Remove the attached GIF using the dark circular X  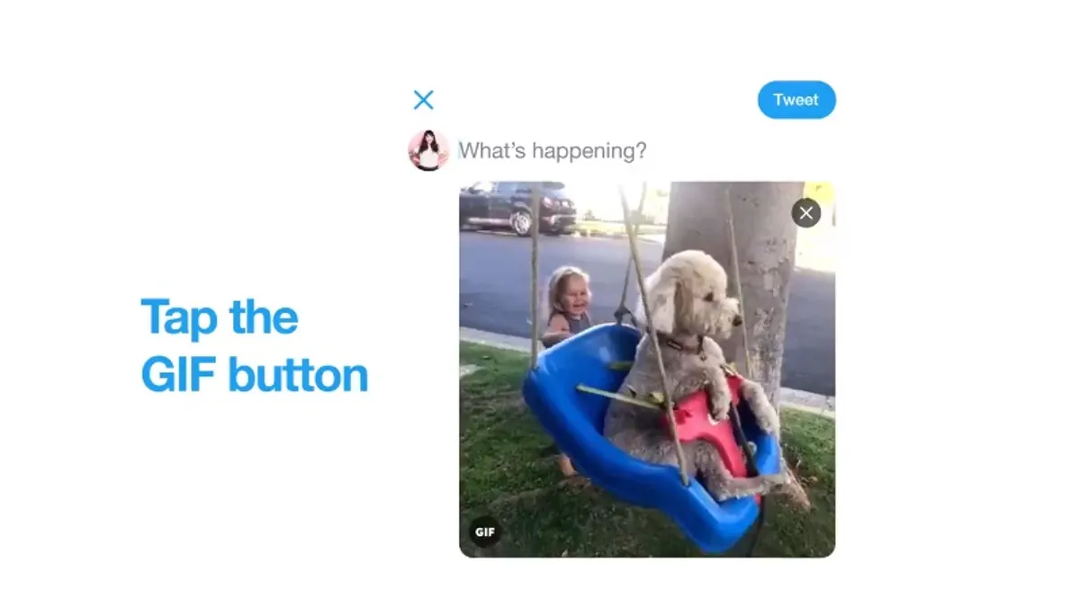(x=806, y=213)
